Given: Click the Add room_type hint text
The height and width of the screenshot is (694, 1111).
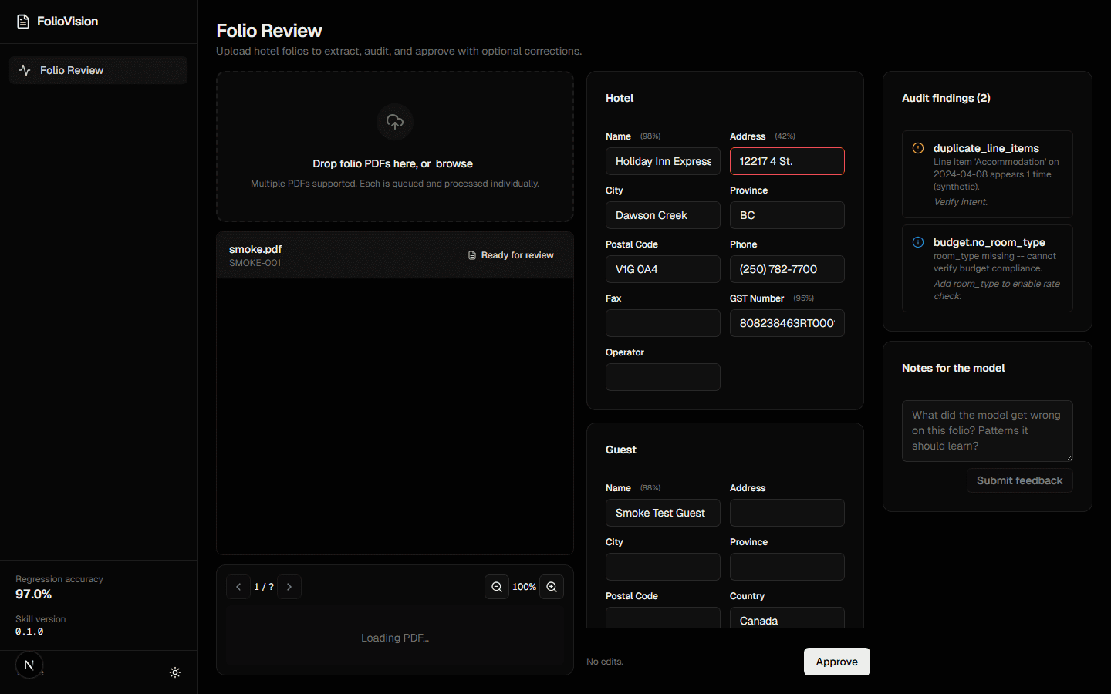Looking at the screenshot, I should coord(997,290).
